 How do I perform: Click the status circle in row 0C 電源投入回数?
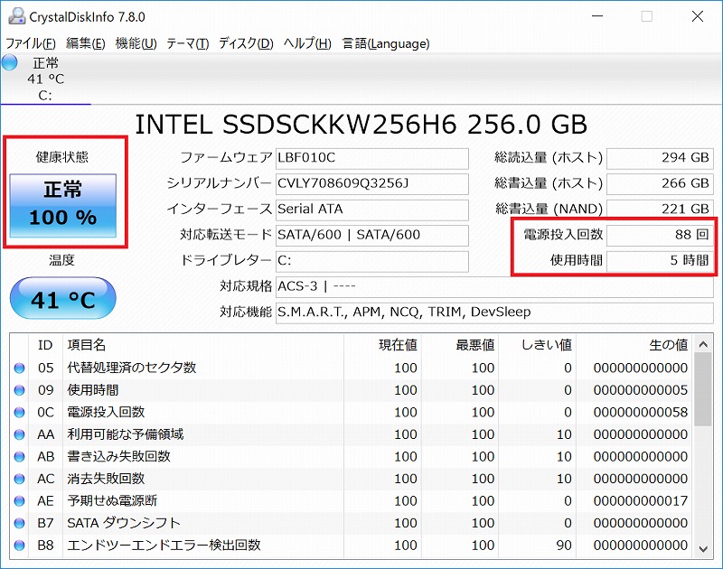pyautogui.click(x=19, y=413)
